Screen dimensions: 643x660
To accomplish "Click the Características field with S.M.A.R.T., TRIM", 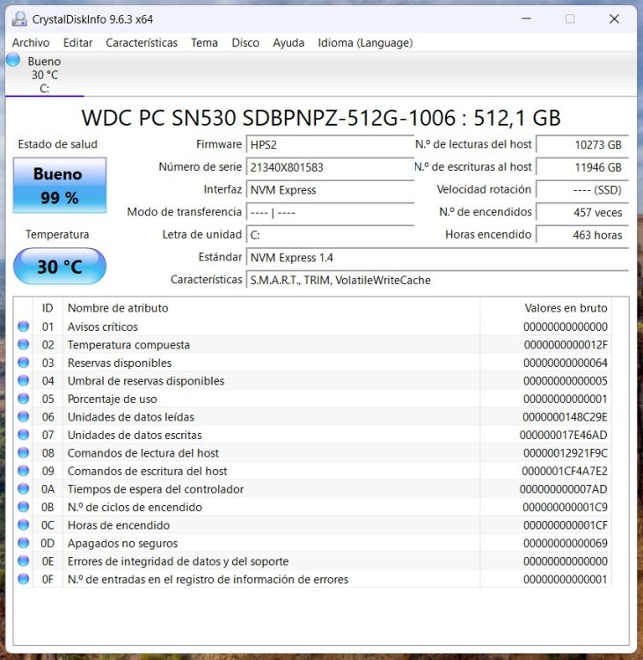I will [438, 280].
